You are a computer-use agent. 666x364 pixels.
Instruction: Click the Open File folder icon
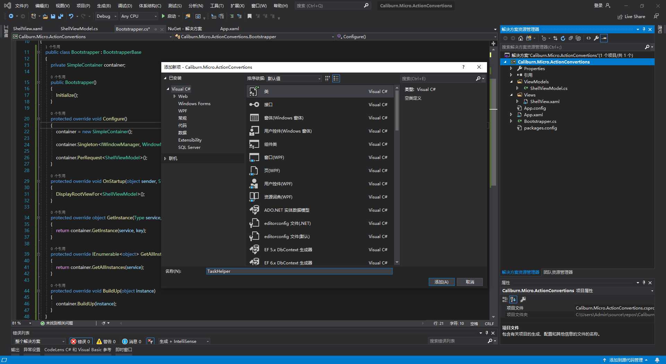point(45,16)
